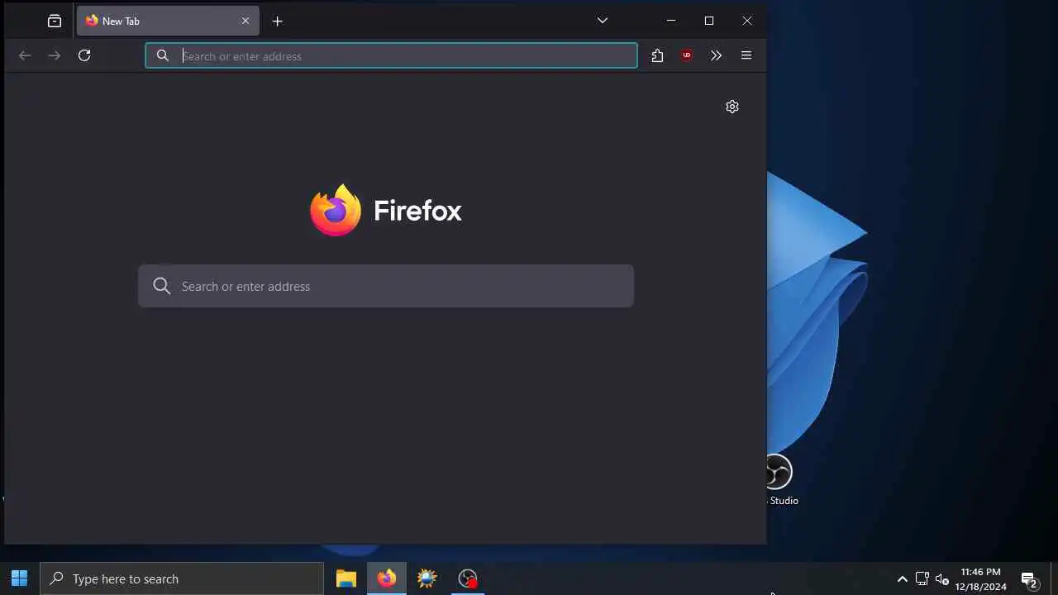This screenshot has height=595, width=1058.
Task: Open a new tab with plus button
Action: coord(278,21)
